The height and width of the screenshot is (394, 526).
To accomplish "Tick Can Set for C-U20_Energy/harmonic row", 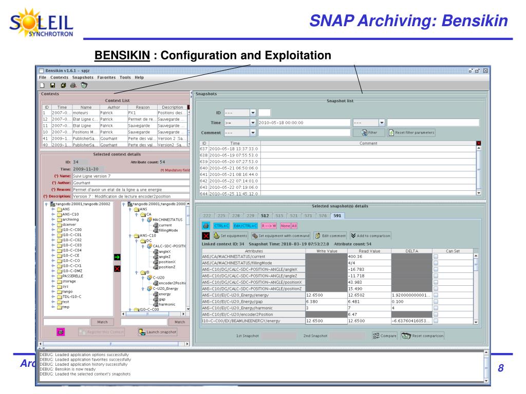I will click(x=436, y=308).
